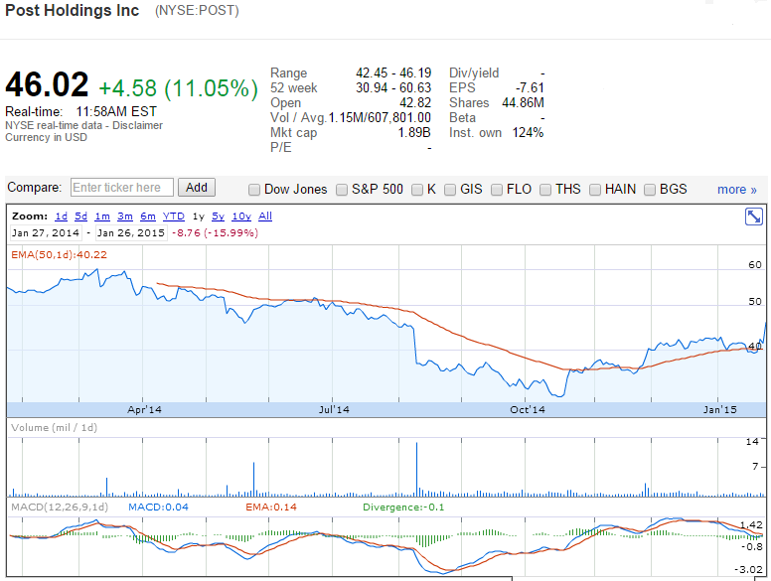Click the Volume (mil / 1d) label
This screenshot has height=581, width=771.
(x=54, y=428)
